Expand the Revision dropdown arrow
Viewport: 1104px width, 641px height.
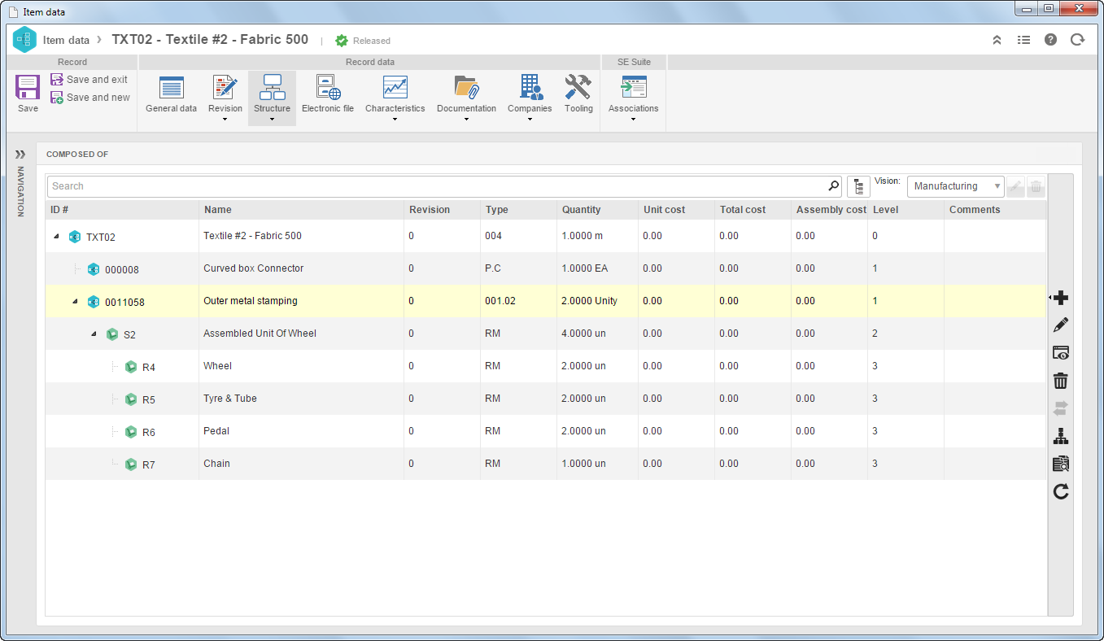(225, 120)
